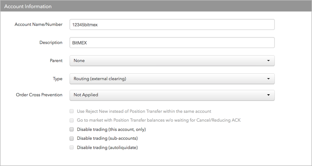Click the Account Information panel header

156,6
